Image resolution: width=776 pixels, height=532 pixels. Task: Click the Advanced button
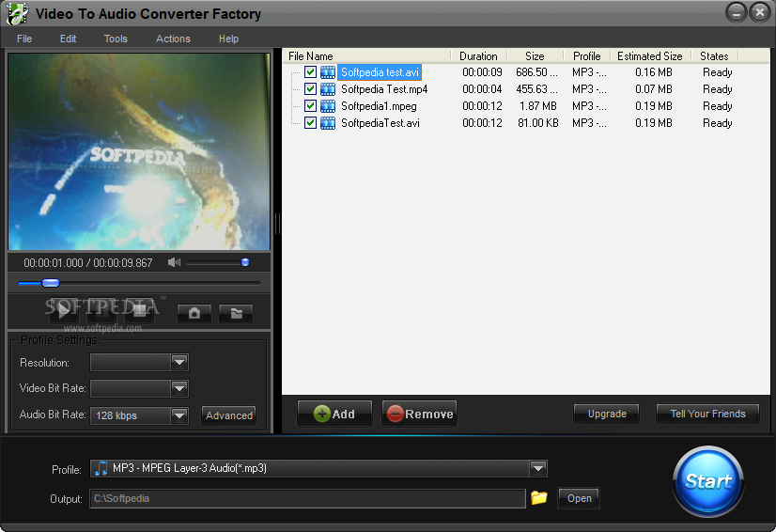228,415
